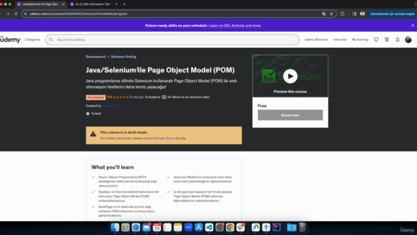Close the Java/Selenium course tab

coord(63,5)
